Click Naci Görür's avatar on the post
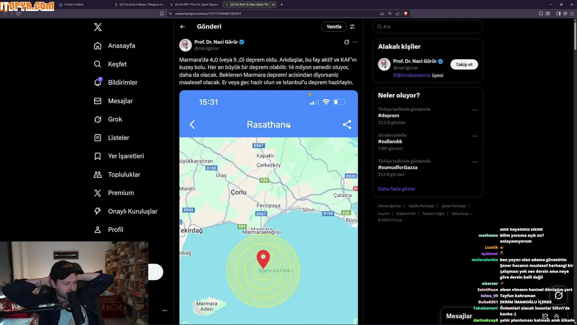 (186, 45)
